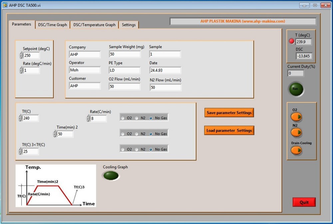Screen dimensions: 333x224
Task: Click the Customer field
Action: click(85, 86)
